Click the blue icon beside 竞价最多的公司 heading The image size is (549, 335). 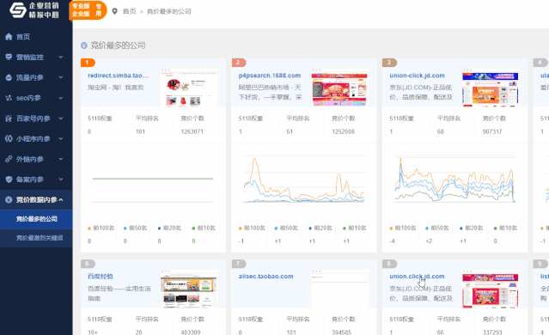click(84, 46)
